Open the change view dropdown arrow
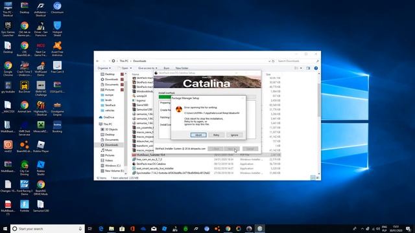 [301, 68]
